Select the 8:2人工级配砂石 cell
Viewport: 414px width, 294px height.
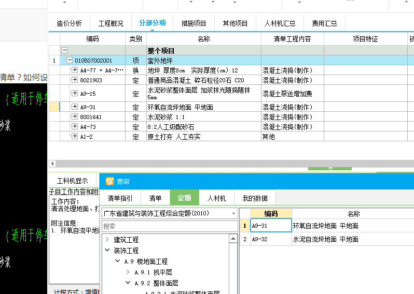[203, 127]
